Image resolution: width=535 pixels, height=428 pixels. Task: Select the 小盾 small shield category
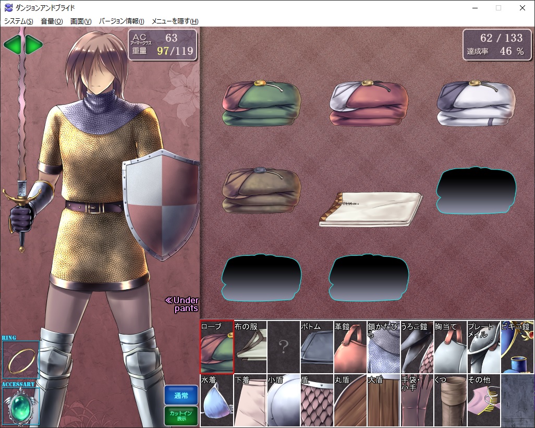pos(284,400)
